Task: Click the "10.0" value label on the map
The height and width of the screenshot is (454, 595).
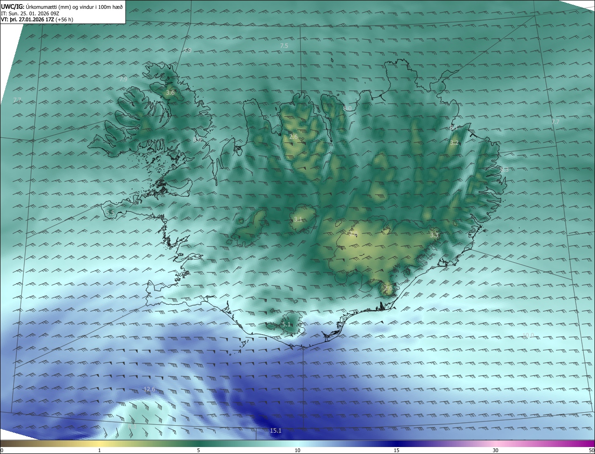Action: (x=528, y=335)
